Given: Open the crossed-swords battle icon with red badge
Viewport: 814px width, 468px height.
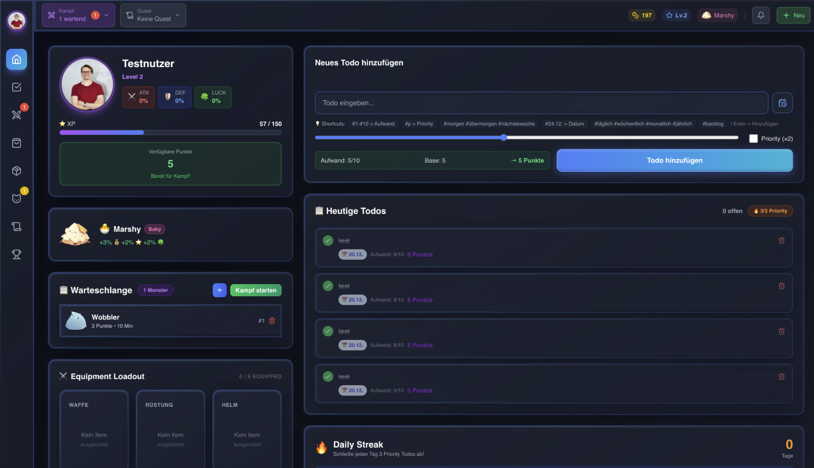Looking at the screenshot, I should tap(17, 114).
